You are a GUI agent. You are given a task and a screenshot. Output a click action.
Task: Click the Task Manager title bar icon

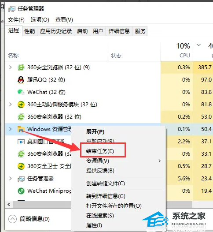tap(12, 9)
